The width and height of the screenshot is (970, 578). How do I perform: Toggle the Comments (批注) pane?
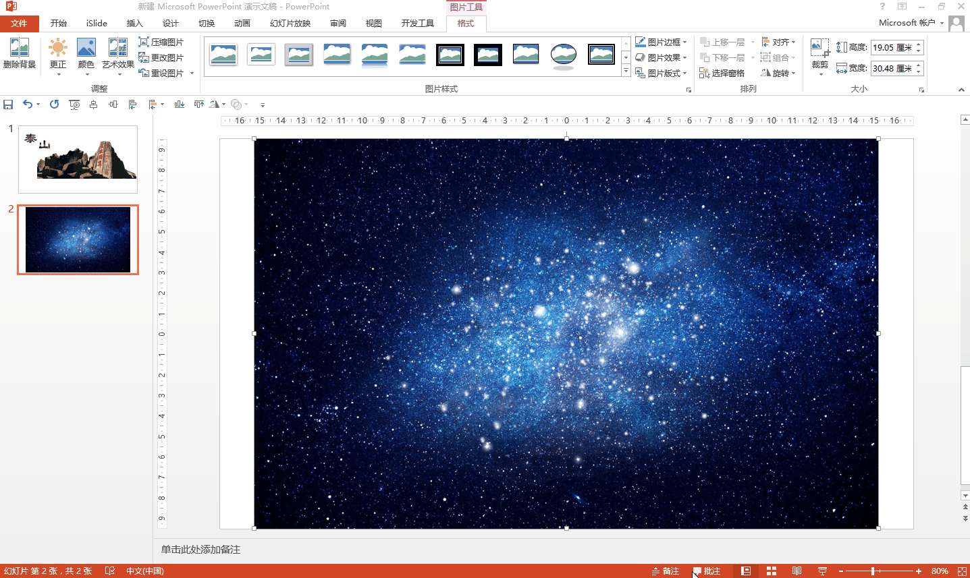(x=706, y=571)
